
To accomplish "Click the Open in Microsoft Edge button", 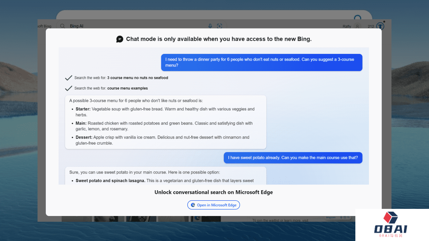I will click(x=214, y=205).
